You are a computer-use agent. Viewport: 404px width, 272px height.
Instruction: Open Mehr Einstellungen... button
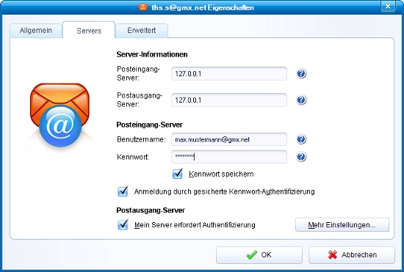click(x=342, y=224)
